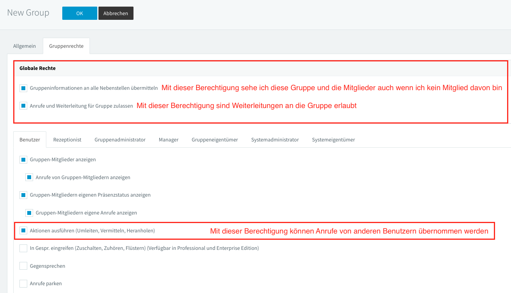Viewport: 511px width, 293px height.
Task: Enable the Gegensprechen checkbox
Action: (23, 266)
